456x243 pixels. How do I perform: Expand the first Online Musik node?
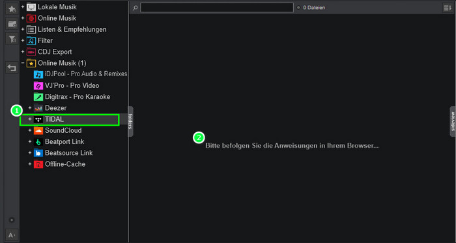23,18
